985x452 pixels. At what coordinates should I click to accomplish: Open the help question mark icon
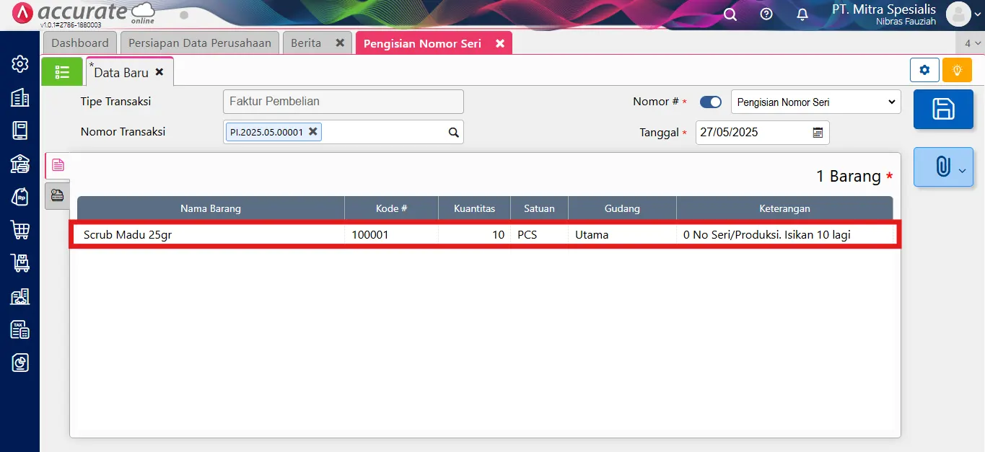pos(766,14)
